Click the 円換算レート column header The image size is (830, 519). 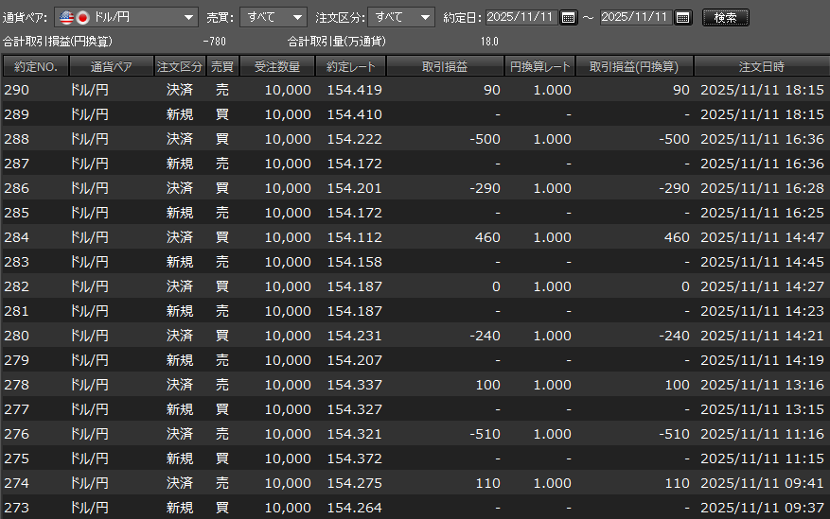(x=539, y=67)
